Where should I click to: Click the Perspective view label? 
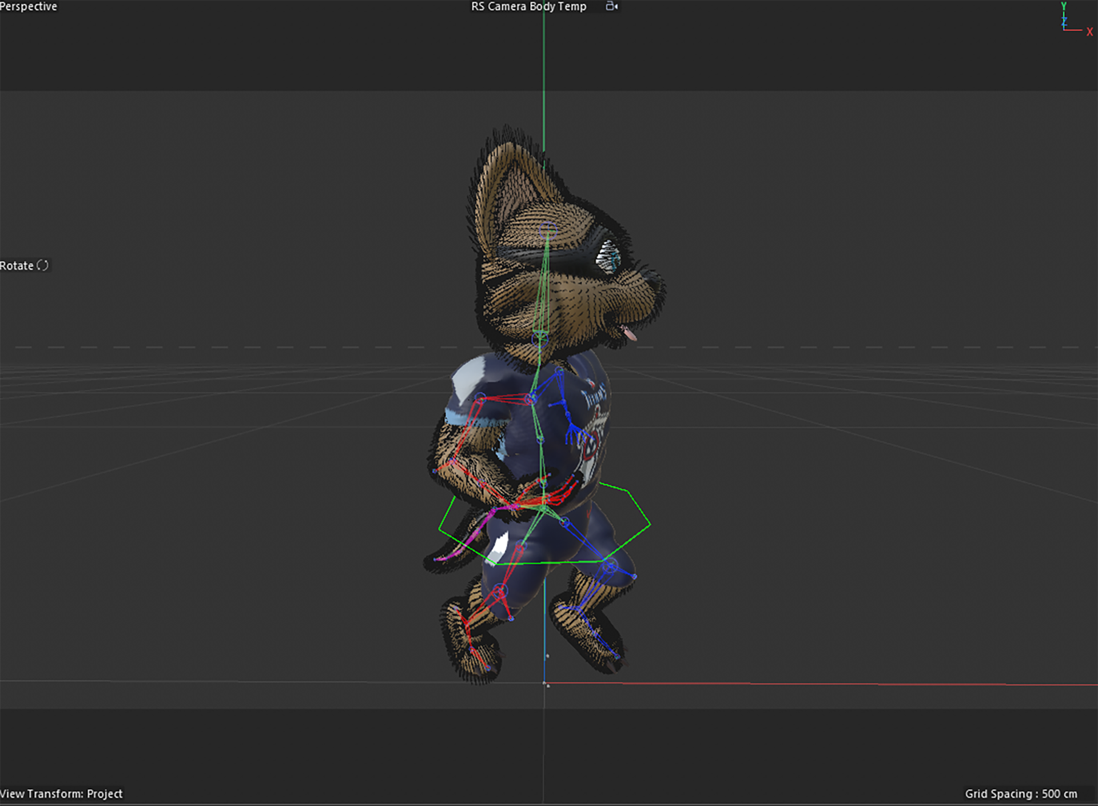[29, 6]
